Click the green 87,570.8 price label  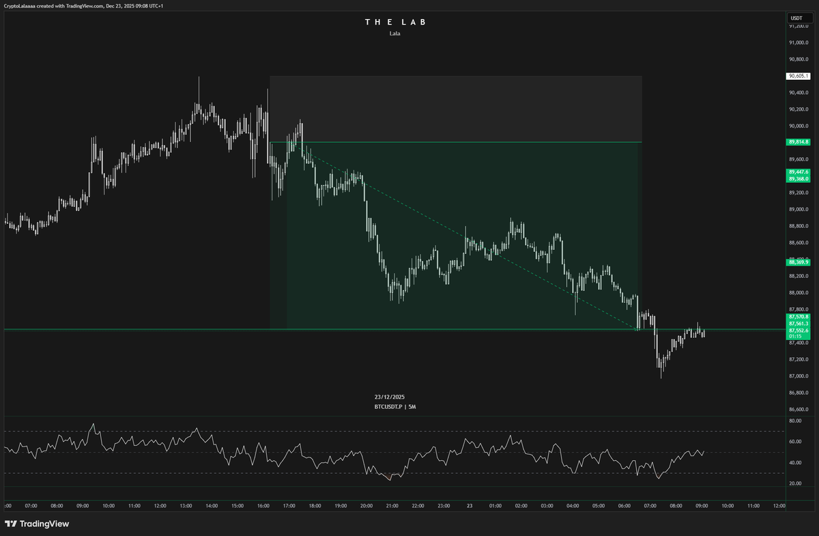(x=798, y=317)
